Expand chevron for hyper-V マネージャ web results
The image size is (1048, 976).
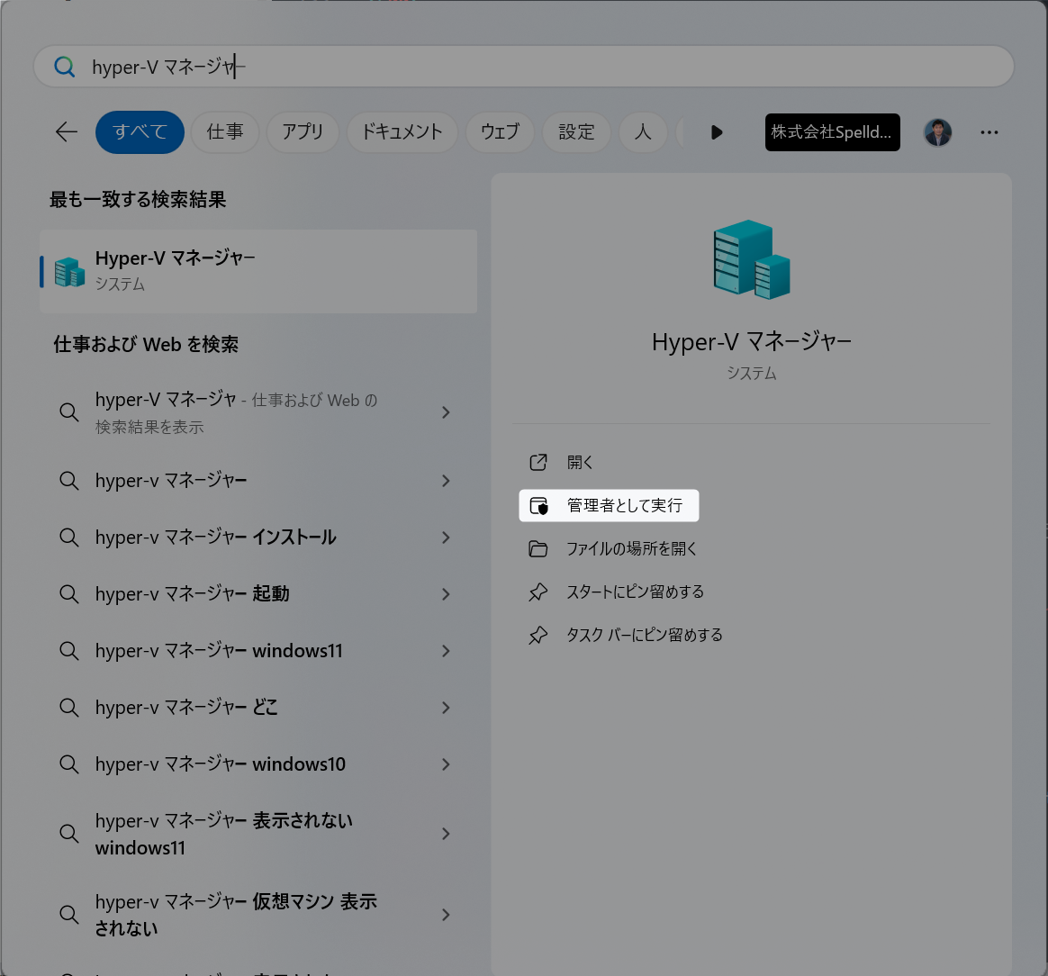click(446, 412)
